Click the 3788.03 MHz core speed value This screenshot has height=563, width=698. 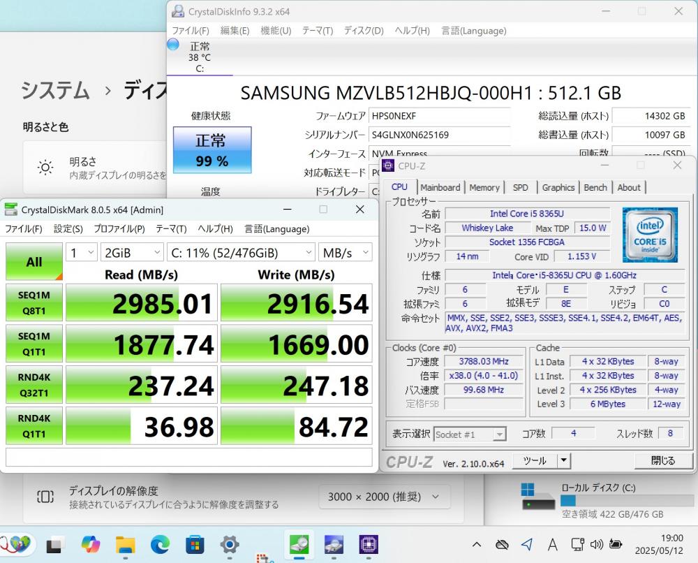(484, 362)
